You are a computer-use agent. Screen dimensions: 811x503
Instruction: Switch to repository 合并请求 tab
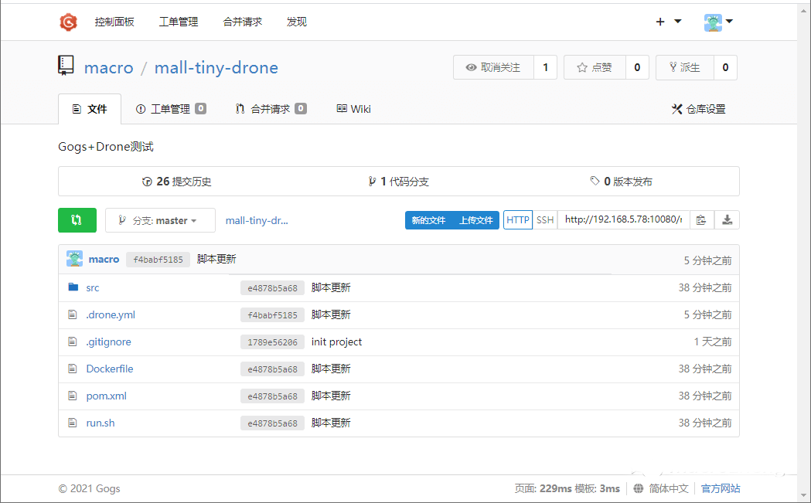pos(271,109)
